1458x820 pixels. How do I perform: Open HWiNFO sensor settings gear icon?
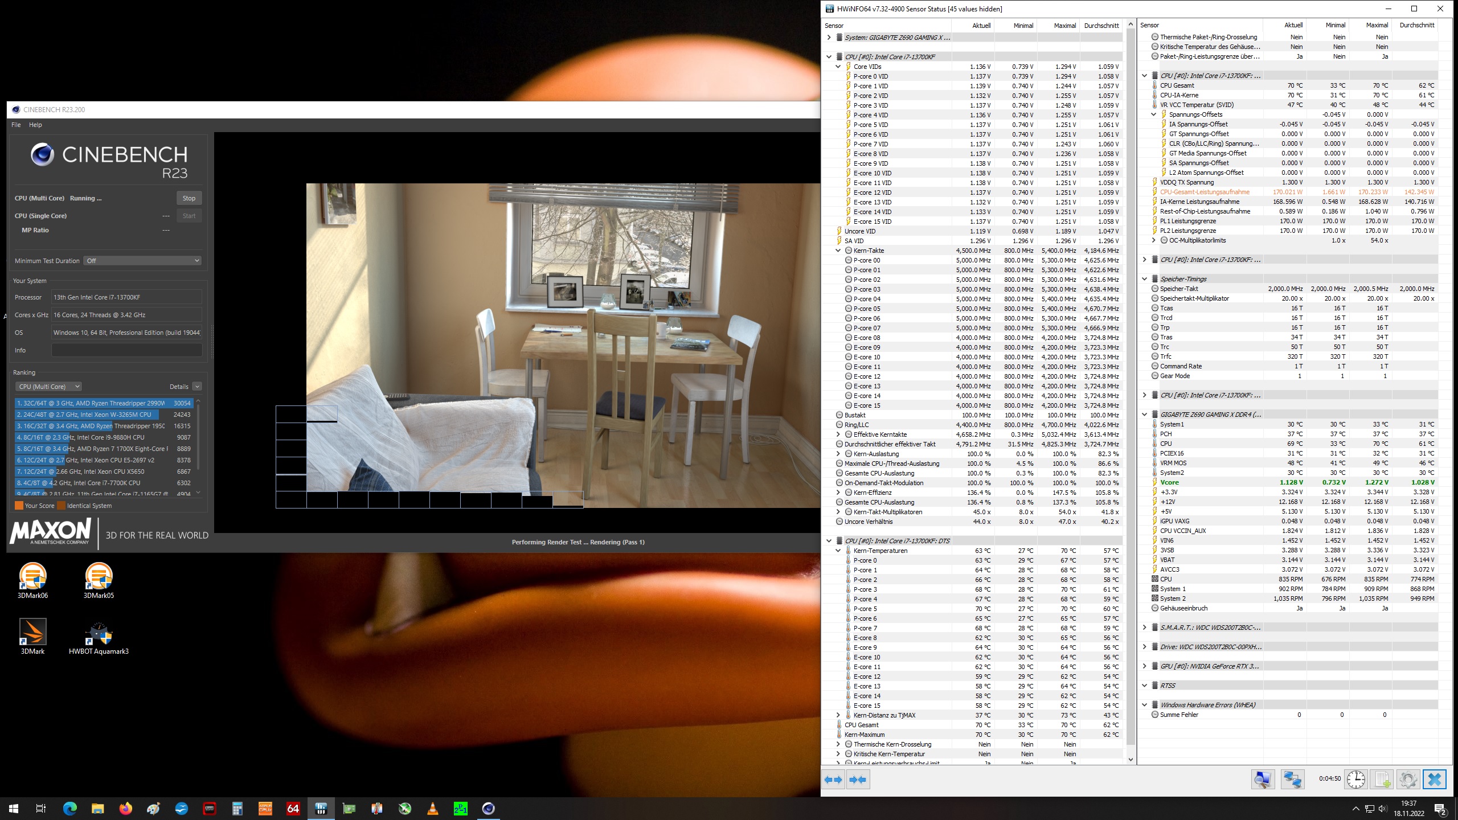(1408, 780)
